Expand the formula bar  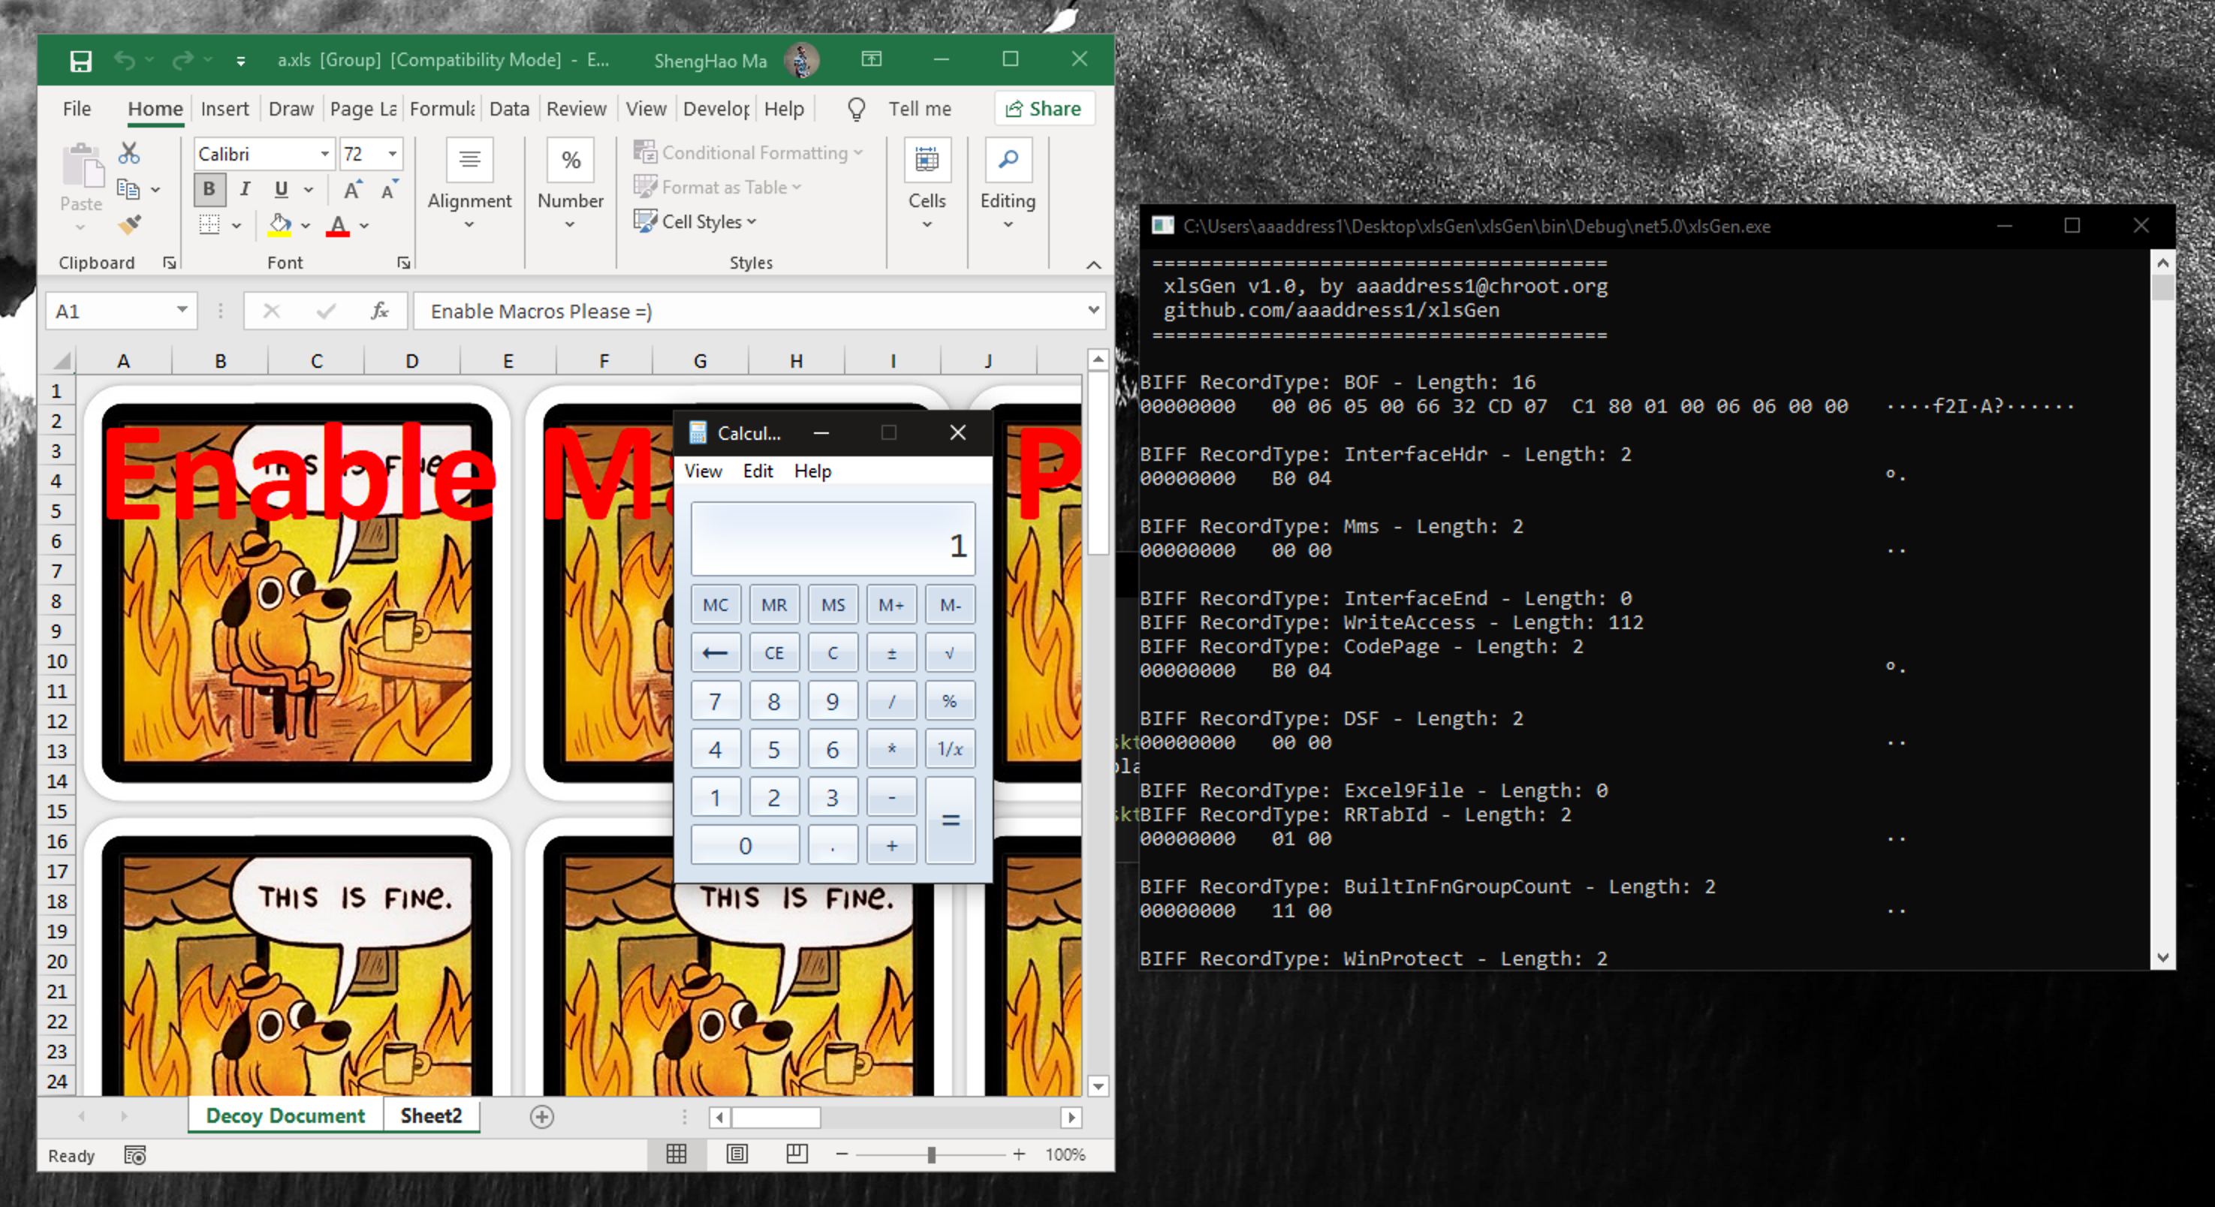1094,310
